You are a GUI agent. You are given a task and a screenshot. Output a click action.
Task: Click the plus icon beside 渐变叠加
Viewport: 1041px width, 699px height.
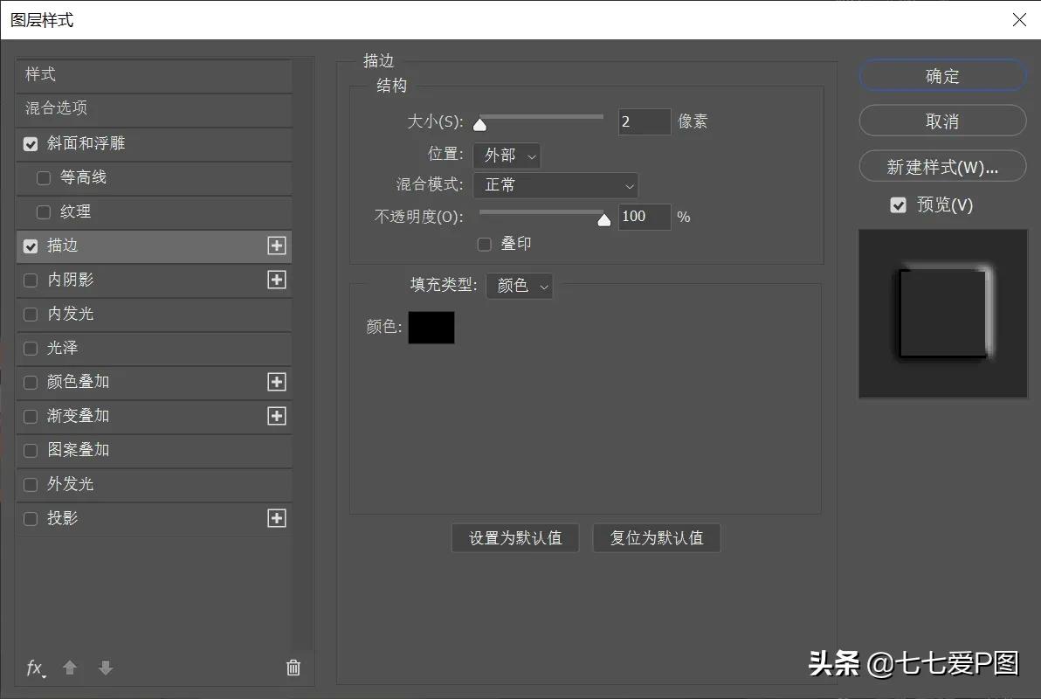click(277, 416)
